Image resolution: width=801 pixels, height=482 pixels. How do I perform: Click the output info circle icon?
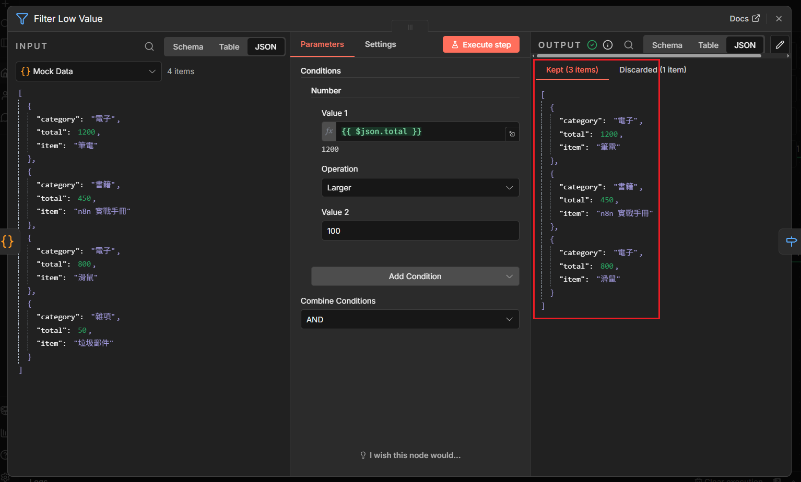click(x=608, y=45)
